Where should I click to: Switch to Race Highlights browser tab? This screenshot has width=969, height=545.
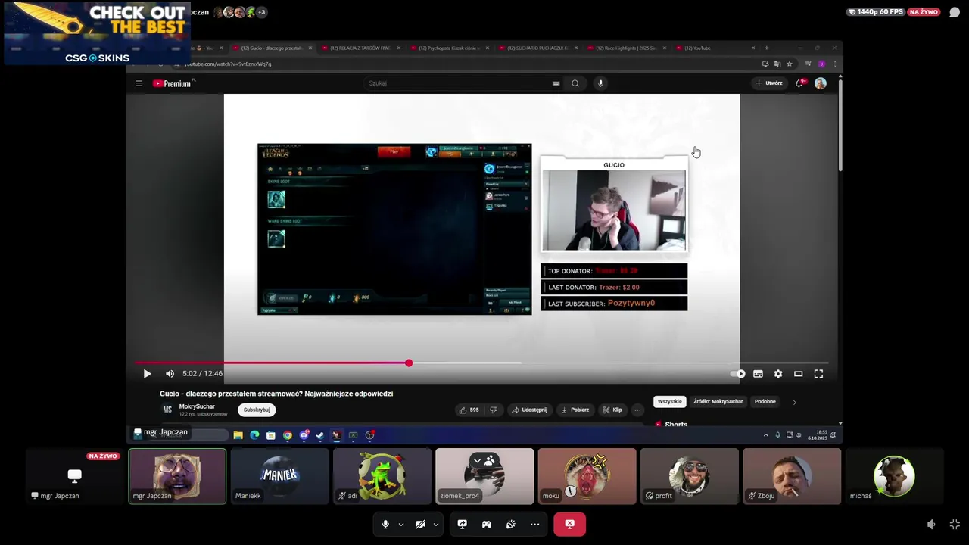click(627, 48)
